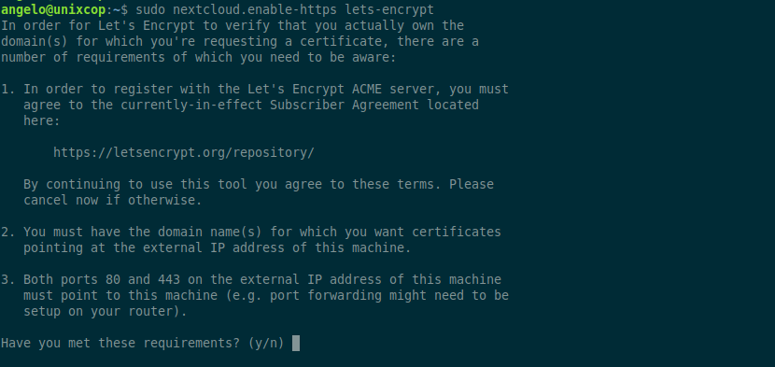Click the nextcloud.enable-https command word
This screenshot has height=367, width=775.
point(255,9)
